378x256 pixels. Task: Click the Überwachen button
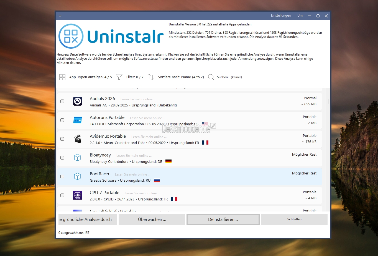click(152, 220)
